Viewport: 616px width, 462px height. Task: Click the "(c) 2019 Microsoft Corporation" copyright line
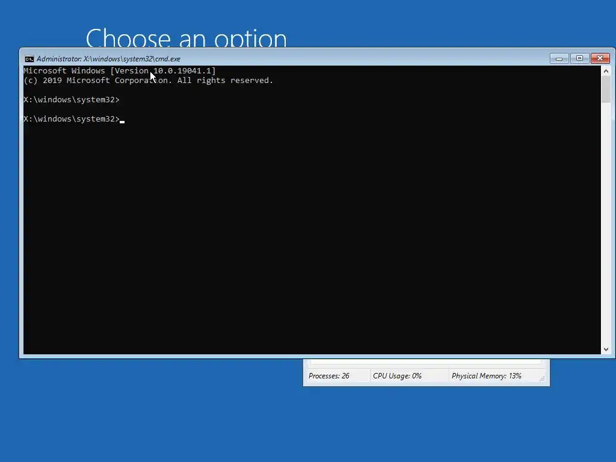[149, 81]
